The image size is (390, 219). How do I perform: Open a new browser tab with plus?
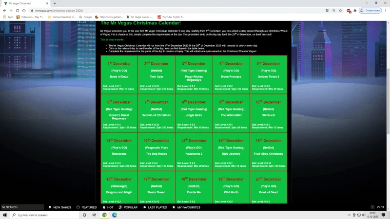click(55, 3)
